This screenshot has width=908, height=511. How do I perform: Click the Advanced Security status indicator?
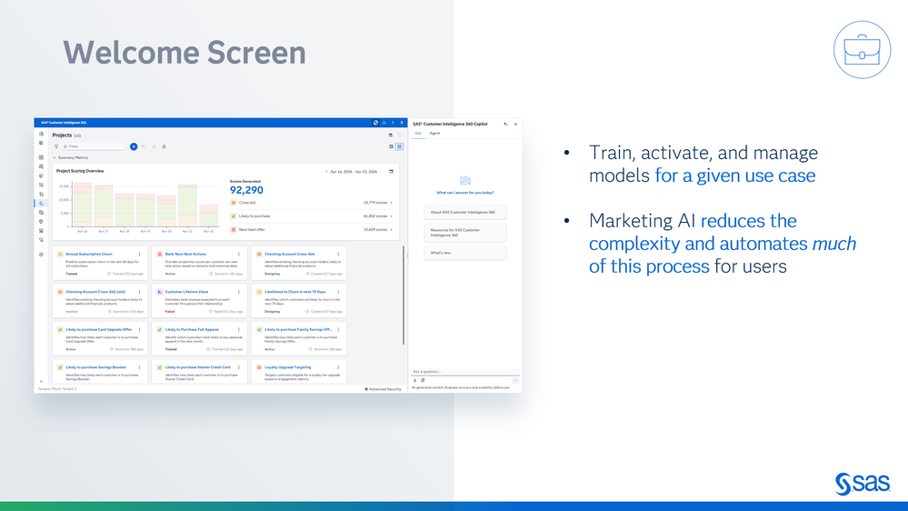point(383,389)
